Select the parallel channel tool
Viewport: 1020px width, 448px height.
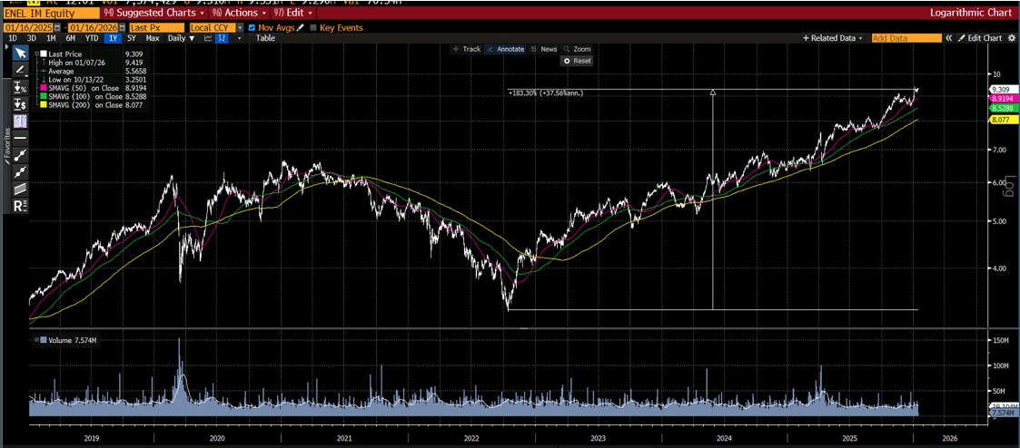click(20, 189)
